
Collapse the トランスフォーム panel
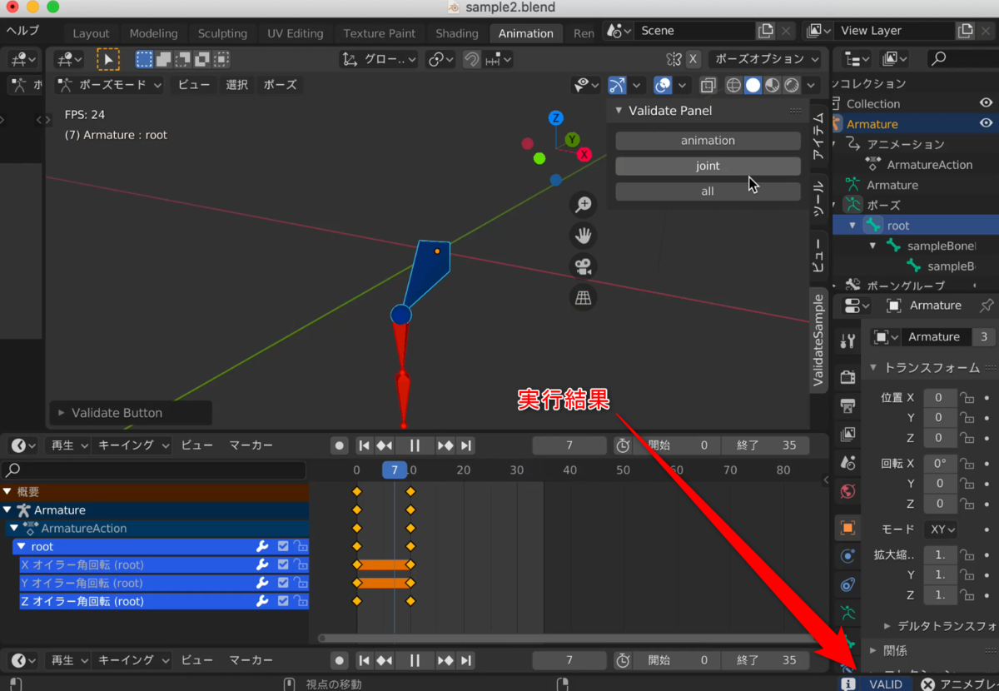coord(929,368)
